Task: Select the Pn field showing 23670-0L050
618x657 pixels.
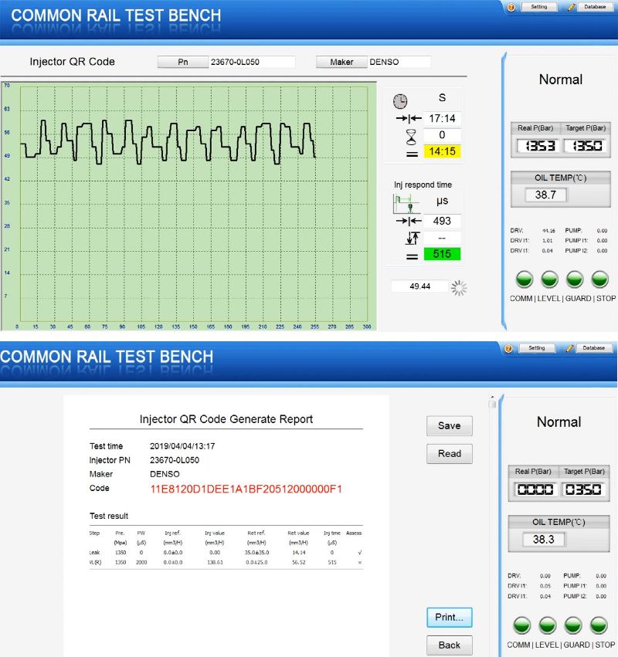Action: pyautogui.click(x=252, y=62)
